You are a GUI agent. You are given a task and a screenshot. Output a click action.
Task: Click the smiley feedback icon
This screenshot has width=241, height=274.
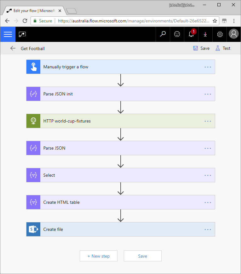pyautogui.click(x=177, y=34)
